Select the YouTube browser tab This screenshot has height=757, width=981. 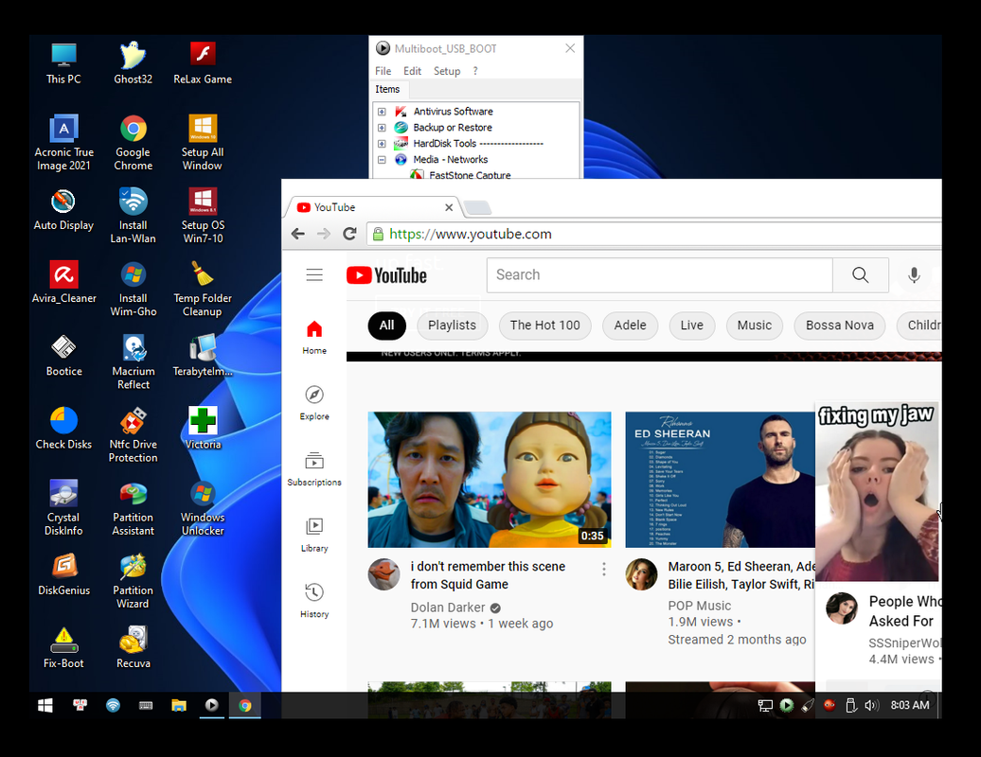pos(372,207)
